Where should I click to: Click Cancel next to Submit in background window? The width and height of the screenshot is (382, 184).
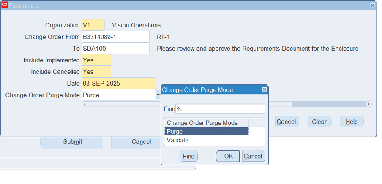point(136,142)
